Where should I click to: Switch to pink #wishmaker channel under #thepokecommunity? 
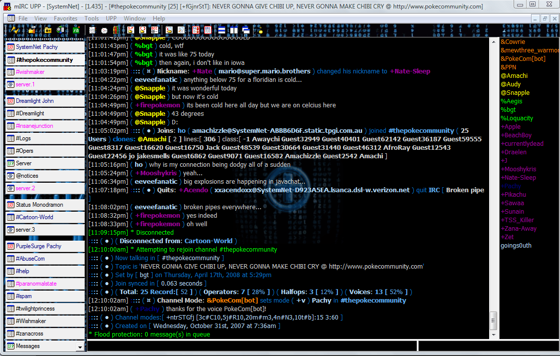(x=45, y=72)
